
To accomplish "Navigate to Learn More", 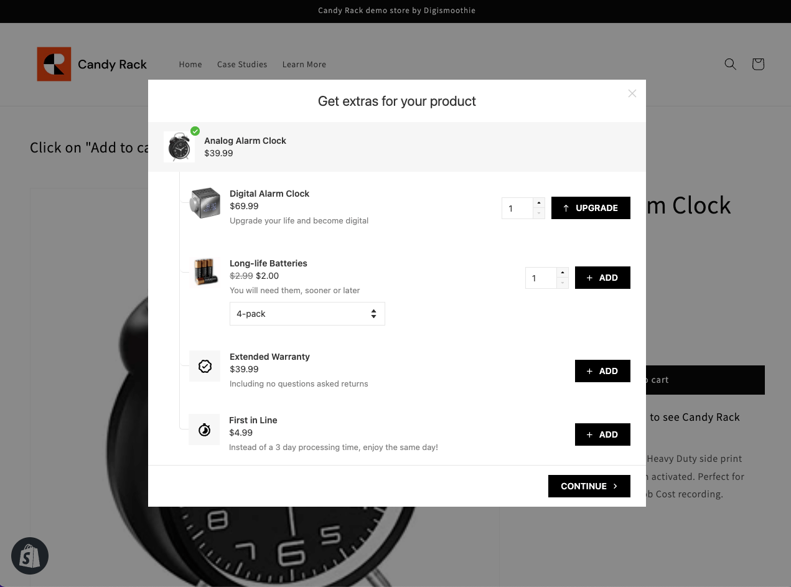I will 304,64.
